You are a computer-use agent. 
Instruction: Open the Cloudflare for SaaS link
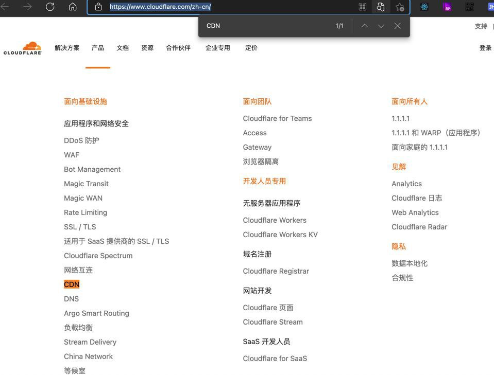coord(275,359)
